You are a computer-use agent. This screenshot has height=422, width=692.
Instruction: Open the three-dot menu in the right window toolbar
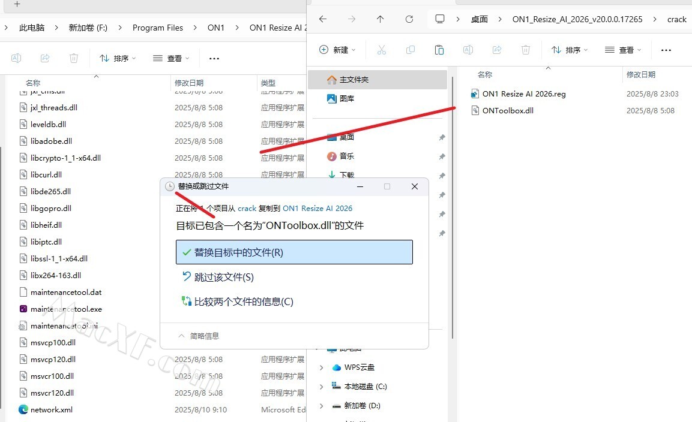666,50
